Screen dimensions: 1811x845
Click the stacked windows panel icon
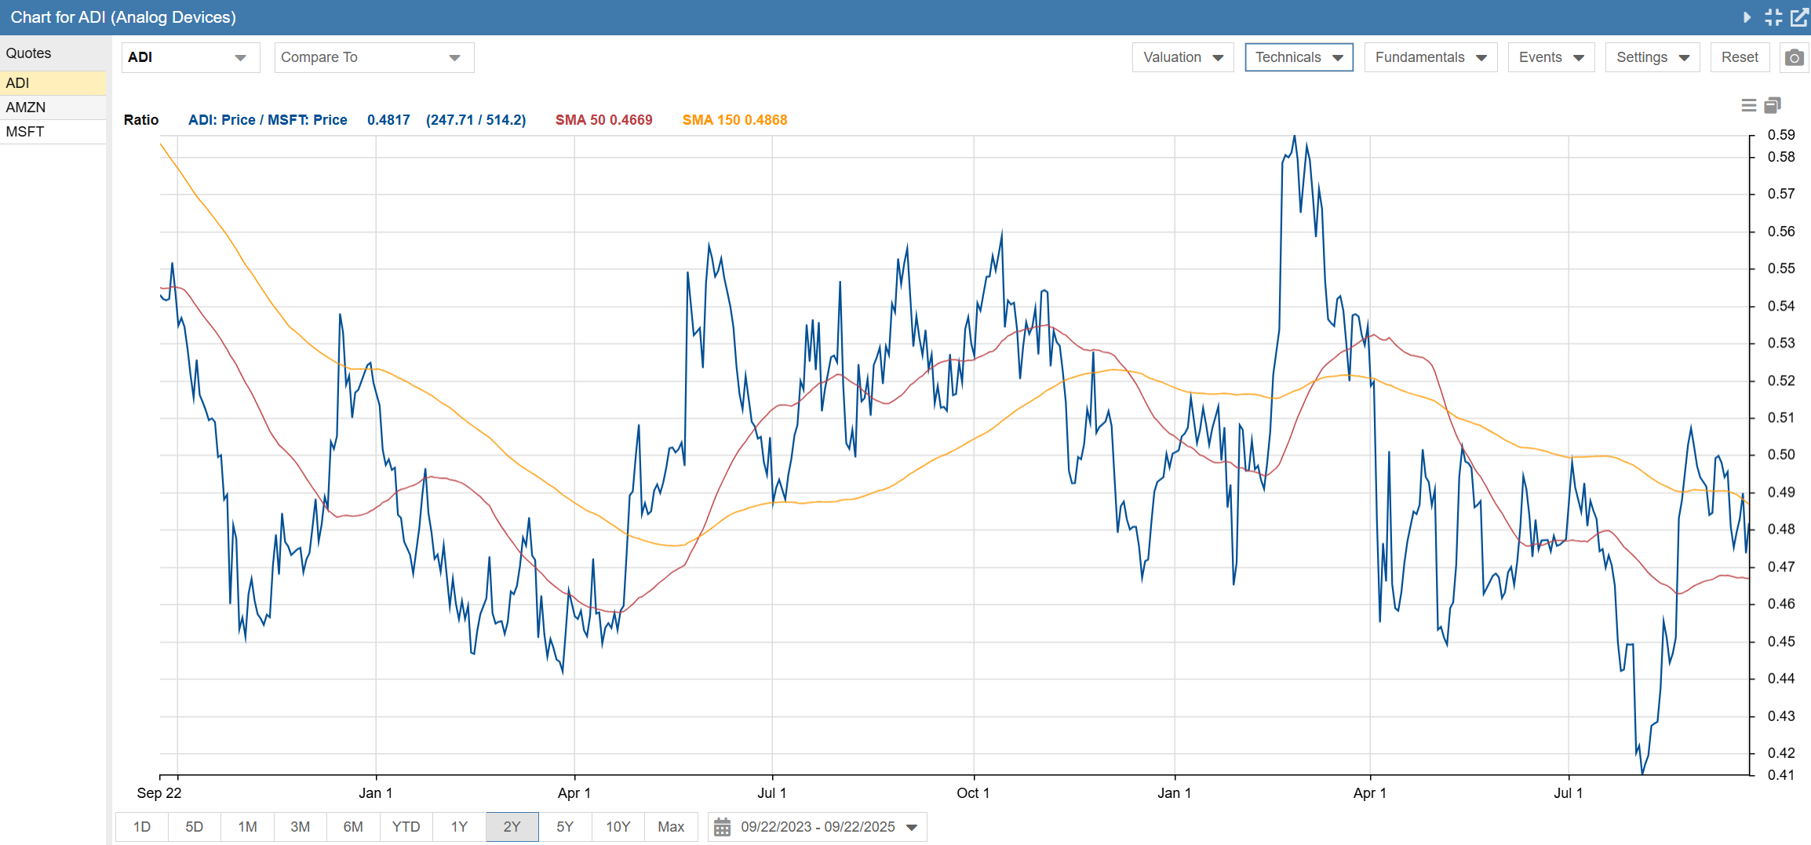[x=1773, y=105]
